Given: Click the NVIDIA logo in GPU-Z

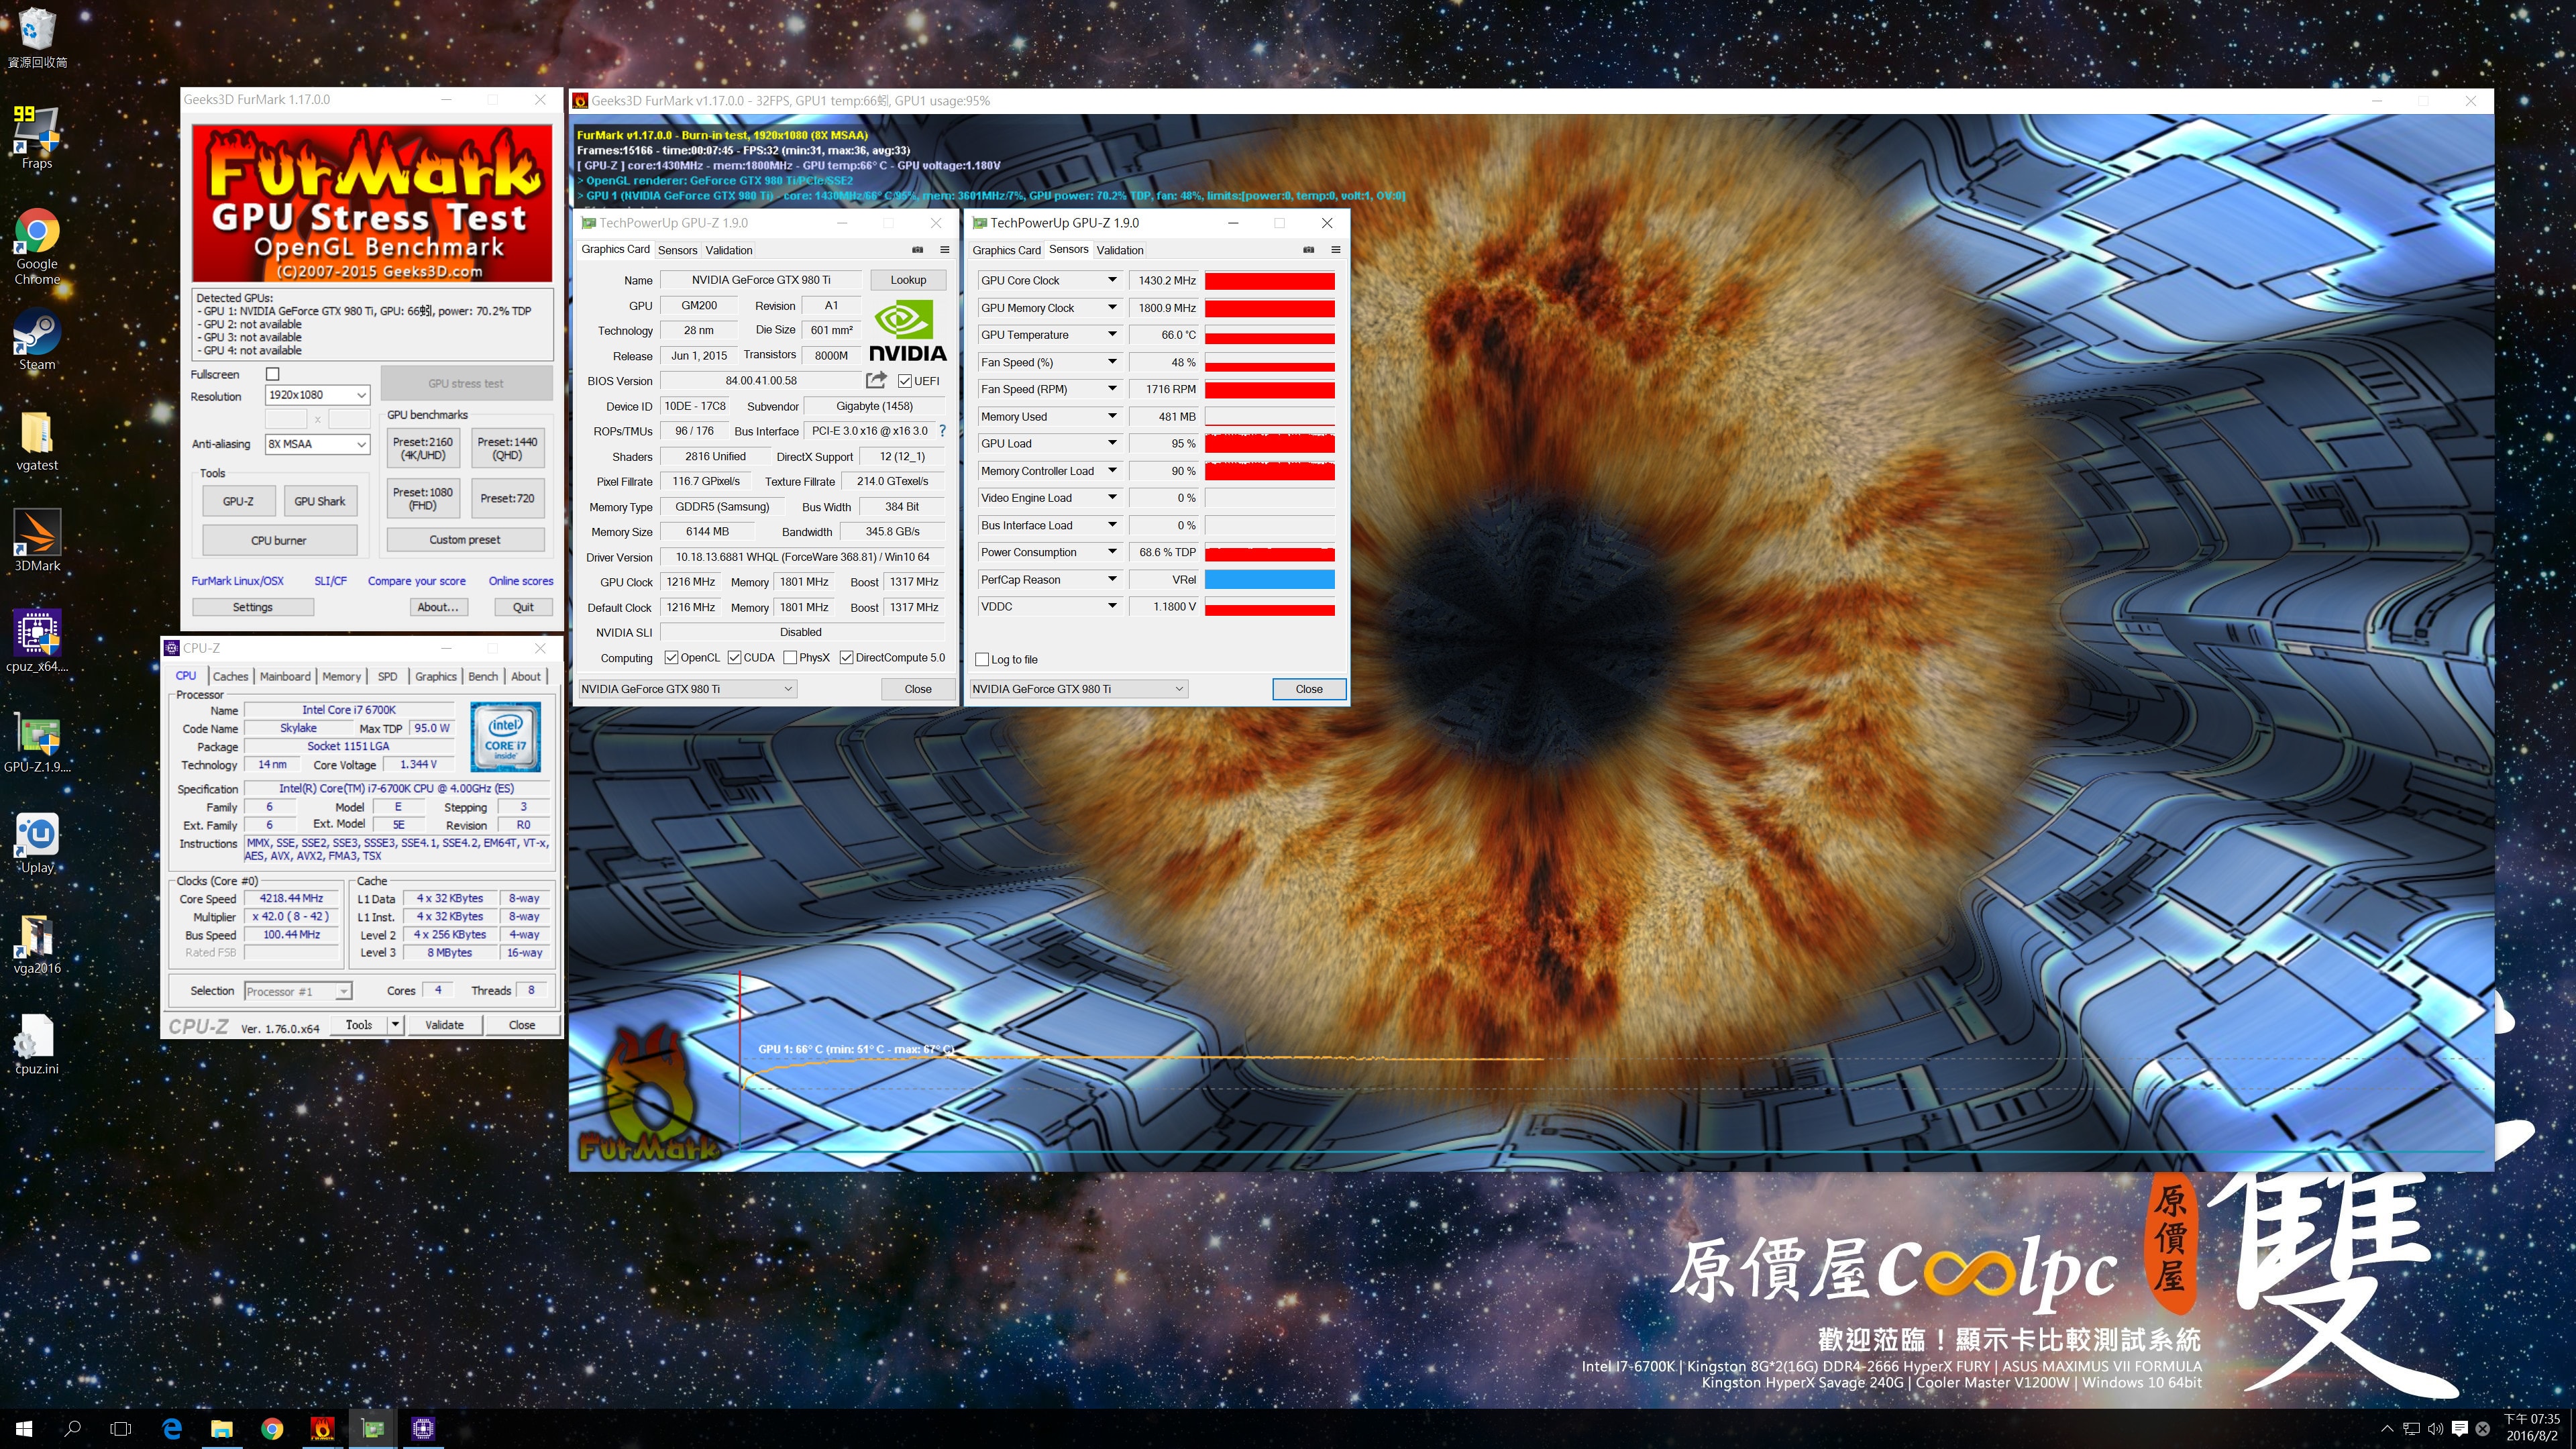Looking at the screenshot, I should [907, 331].
